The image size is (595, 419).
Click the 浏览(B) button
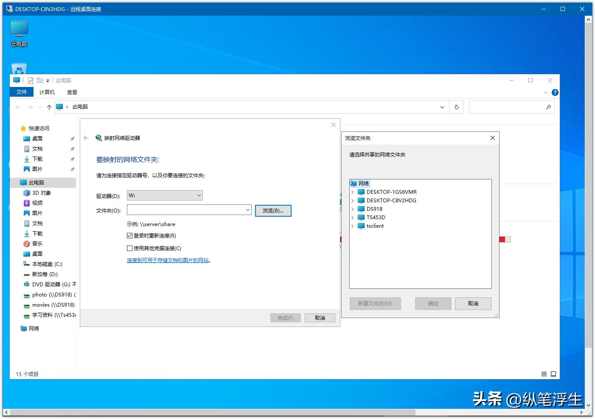(273, 210)
